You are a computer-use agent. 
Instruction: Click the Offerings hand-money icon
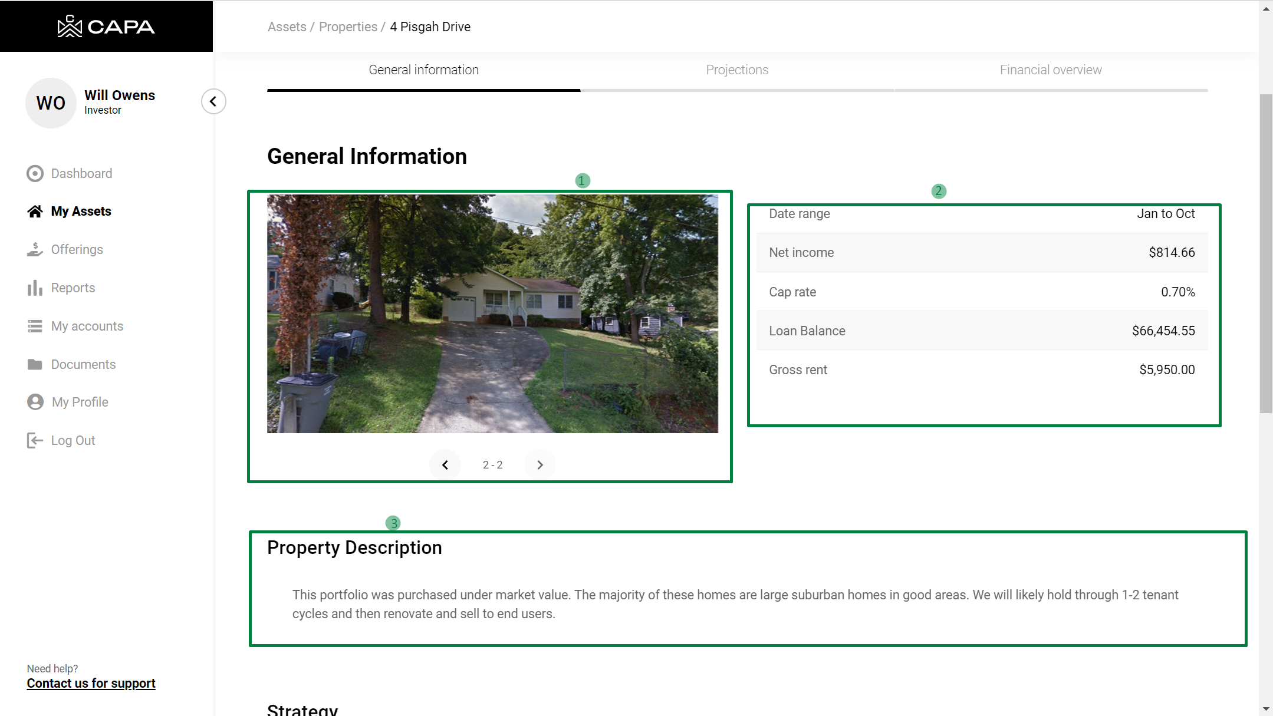point(35,250)
